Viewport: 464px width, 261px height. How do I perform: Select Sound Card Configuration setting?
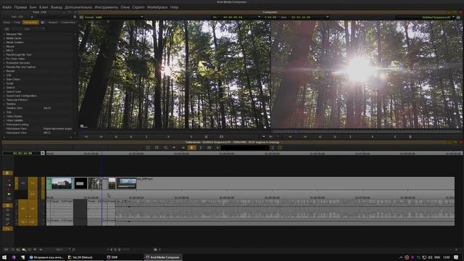pyautogui.click(x=21, y=96)
